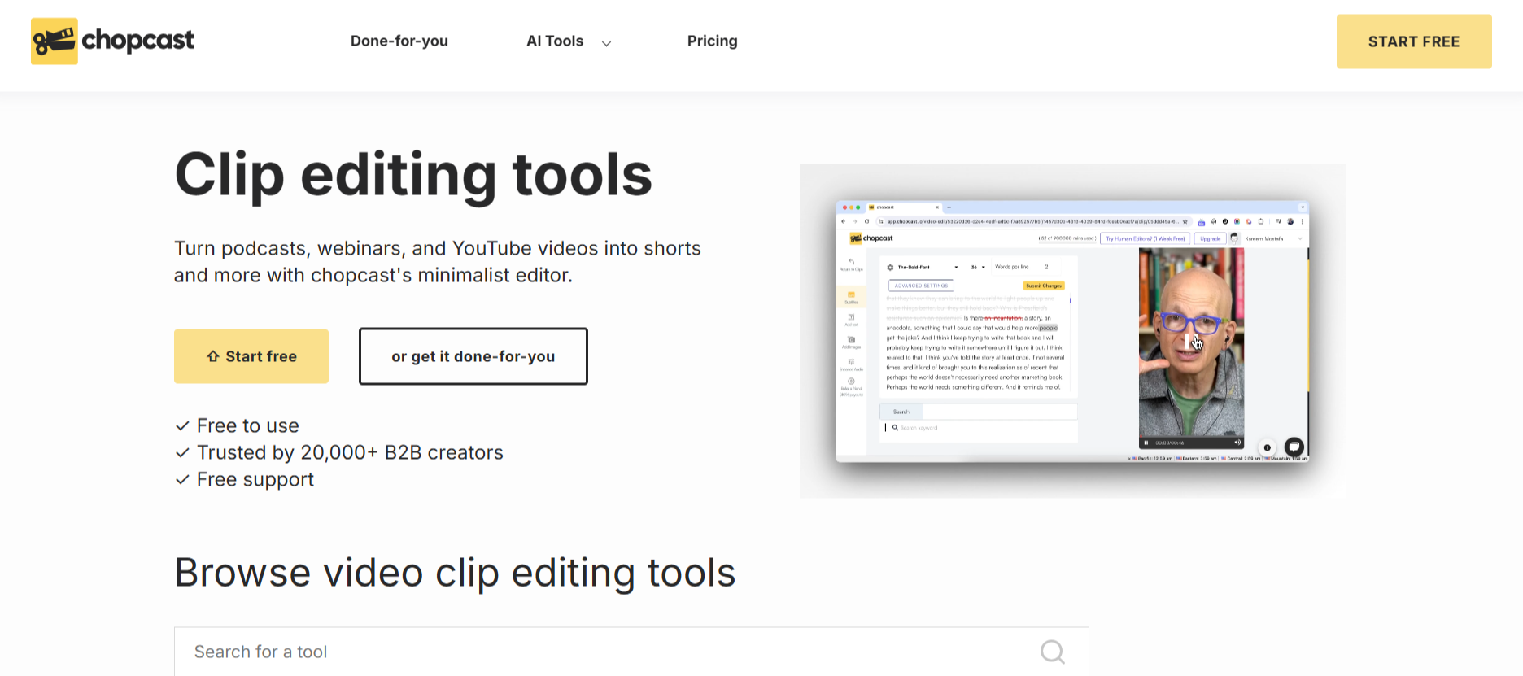Image resolution: width=1523 pixels, height=676 pixels.
Task: Expand the AI Tools dropdown chevron
Action: click(x=606, y=43)
